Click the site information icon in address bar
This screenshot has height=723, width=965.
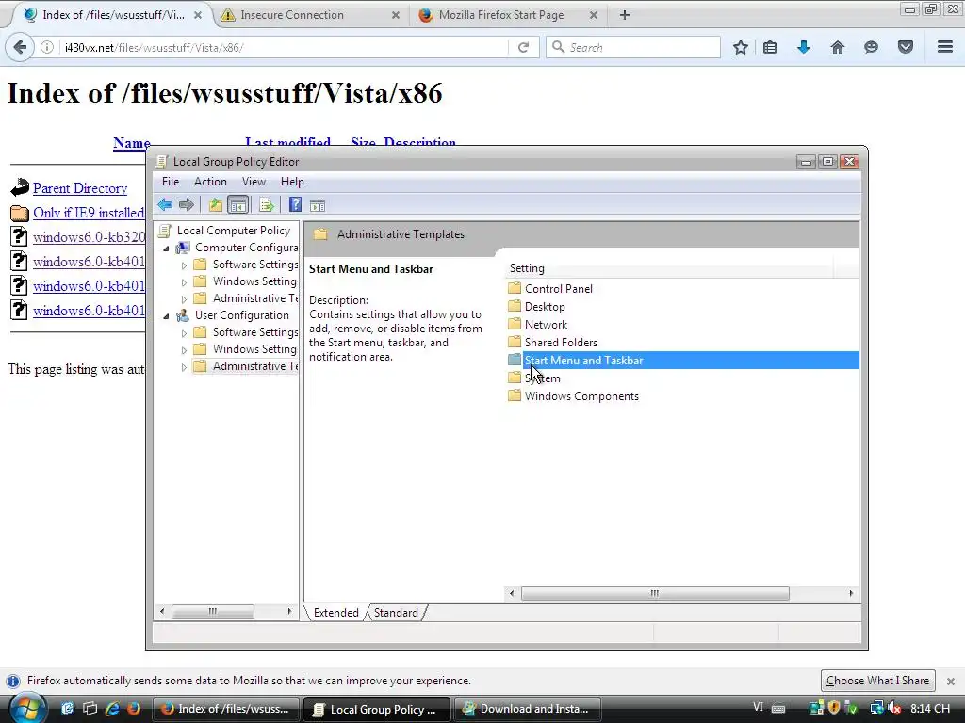point(47,47)
